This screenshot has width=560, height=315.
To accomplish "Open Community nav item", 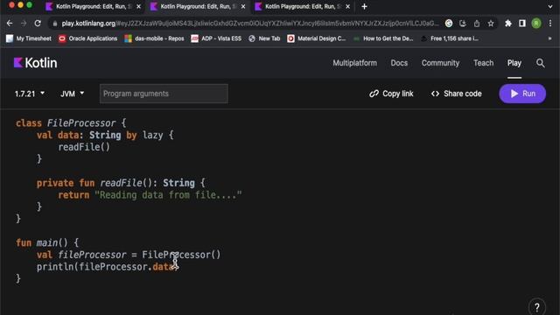I will pos(440,63).
